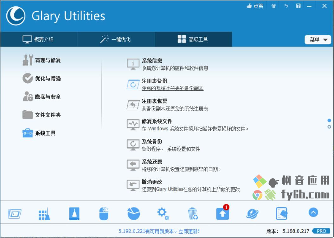The height and width of the screenshot is (238, 334).
Task: Switch to the 概要介绍 tab
Action: pyautogui.click(x=38, y=39)
